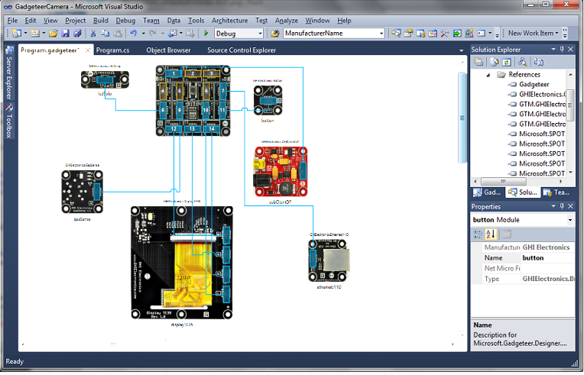Click the Save All icon
The width and height of the screenshot is (584, 375).
click(77, 34)
